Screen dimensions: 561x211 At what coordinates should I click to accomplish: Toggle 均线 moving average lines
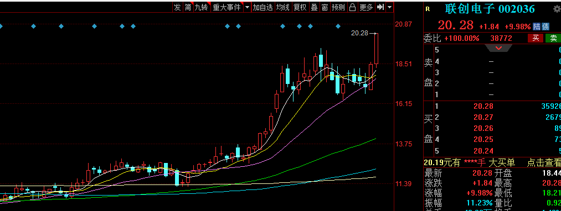click(x=282, y=7)
